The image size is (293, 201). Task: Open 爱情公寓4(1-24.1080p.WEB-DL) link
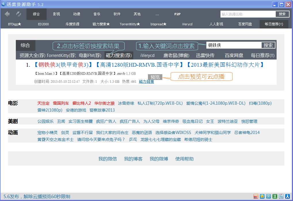pos(216,103)
